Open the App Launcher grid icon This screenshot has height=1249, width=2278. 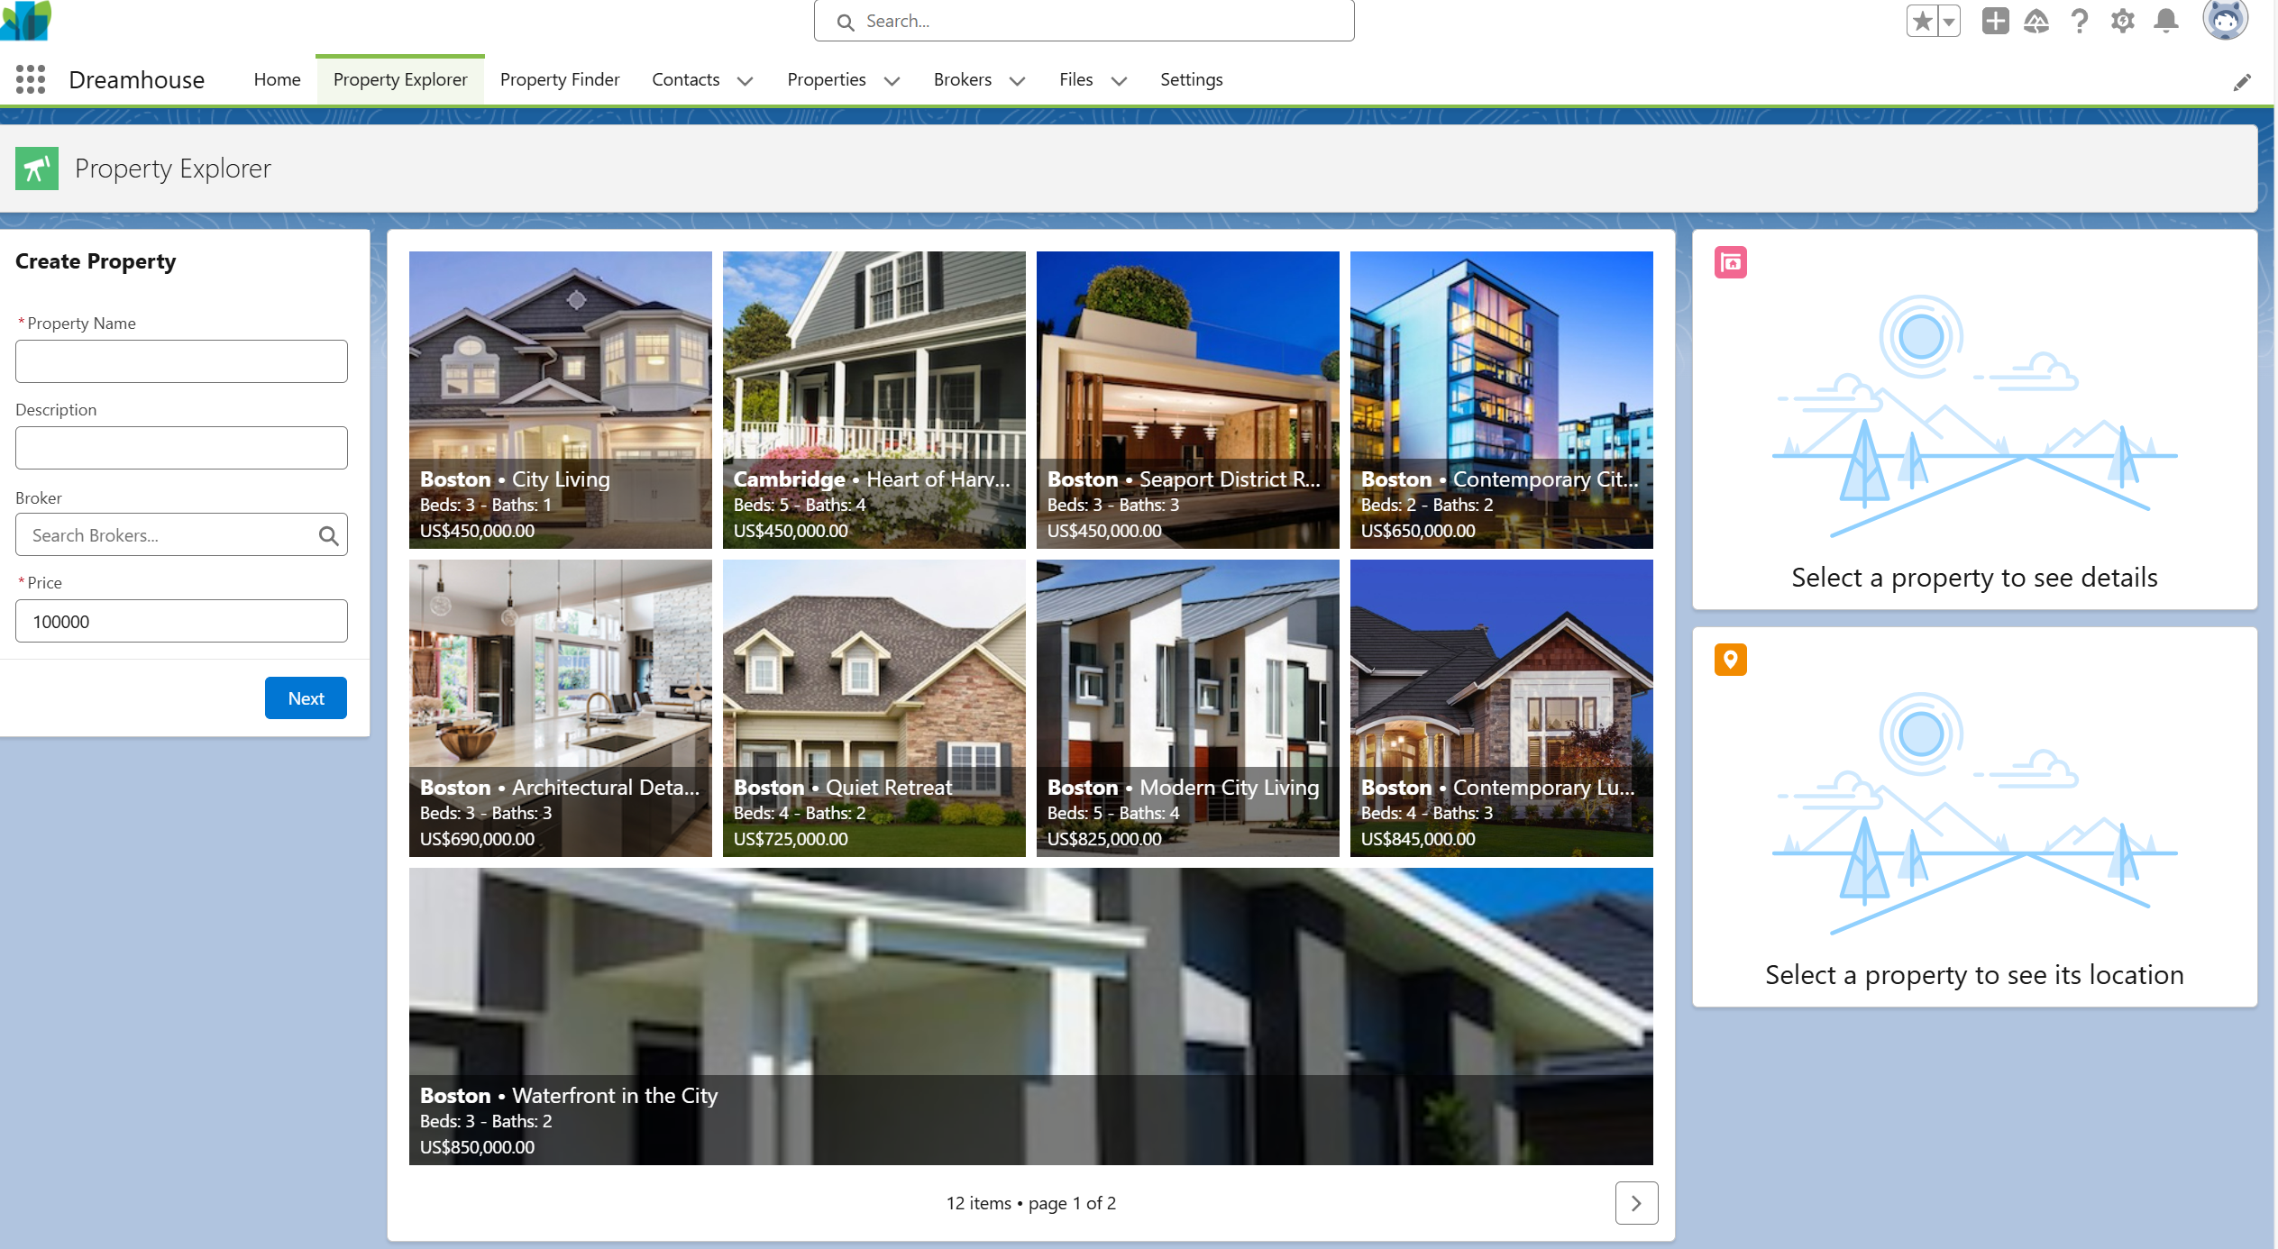[31, 79]
